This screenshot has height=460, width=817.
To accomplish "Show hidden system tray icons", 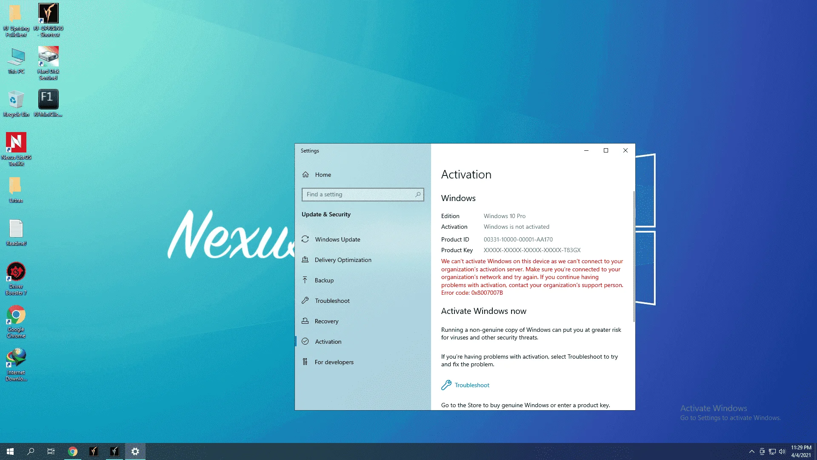I will (751, 451).
